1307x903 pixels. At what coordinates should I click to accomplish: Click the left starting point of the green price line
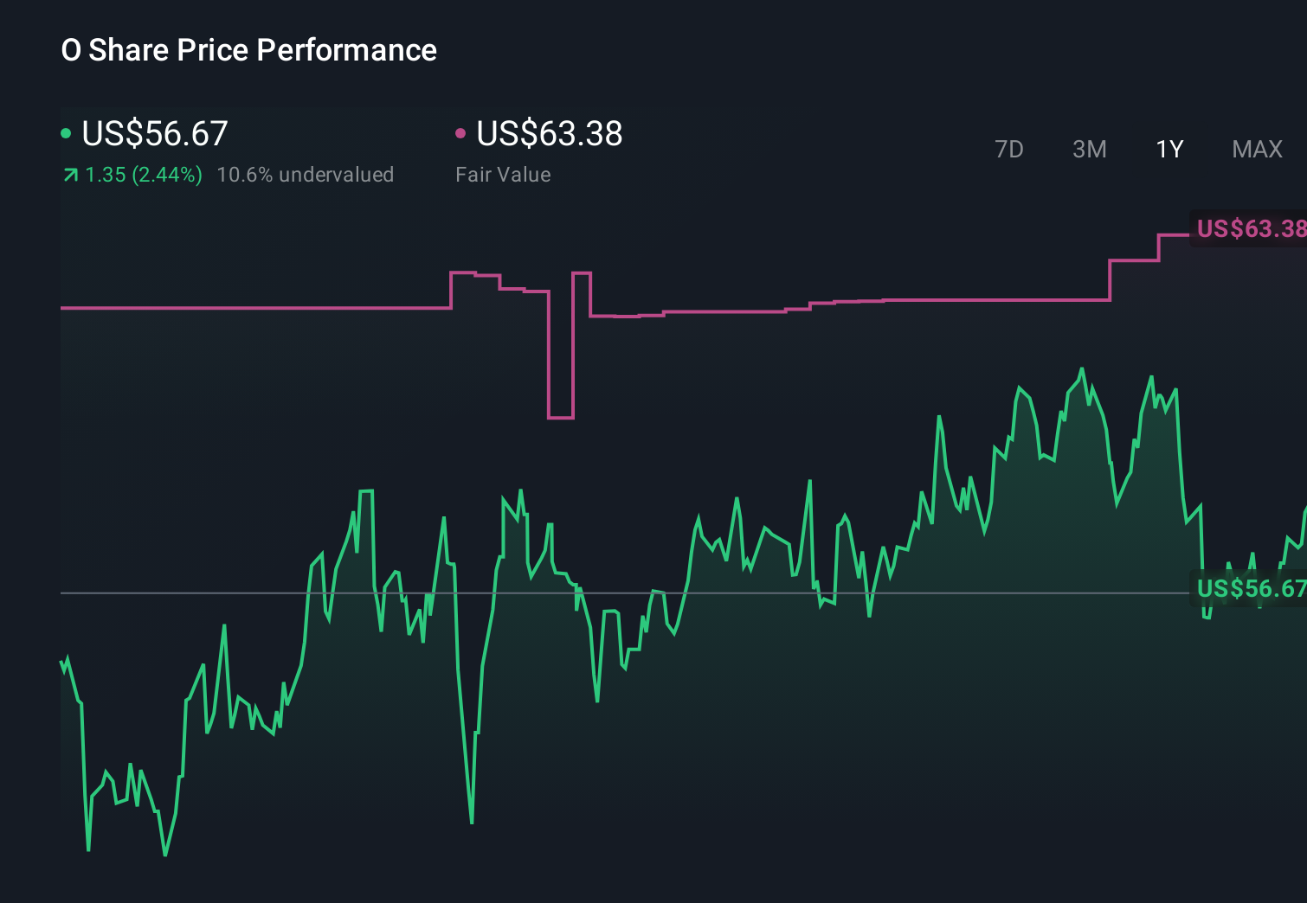click(x=61, y=663)
